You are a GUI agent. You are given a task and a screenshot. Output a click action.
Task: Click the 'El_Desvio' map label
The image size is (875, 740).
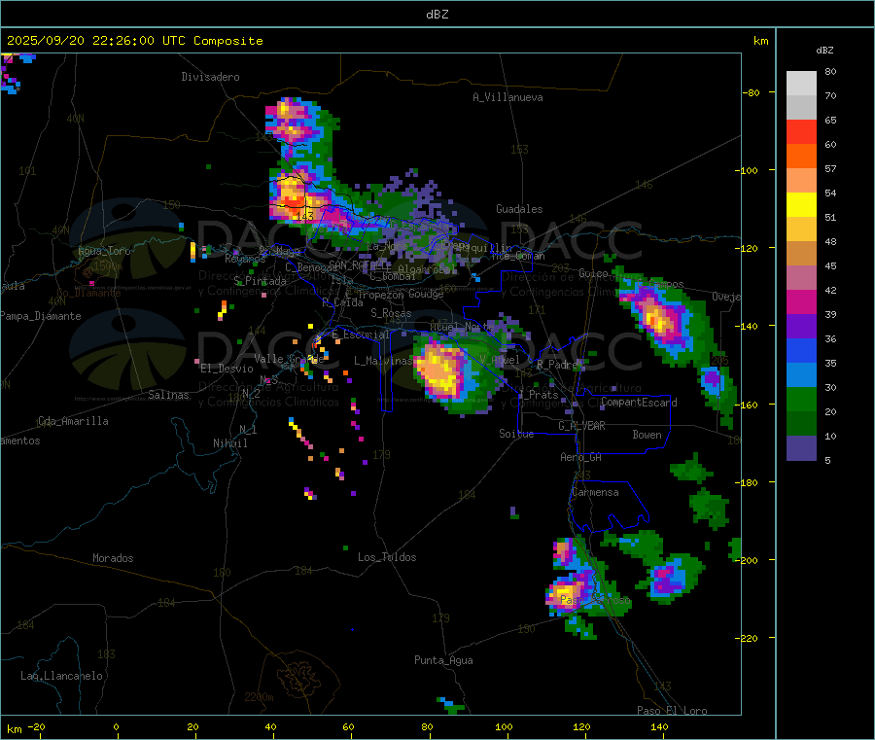tap(227, 369)
